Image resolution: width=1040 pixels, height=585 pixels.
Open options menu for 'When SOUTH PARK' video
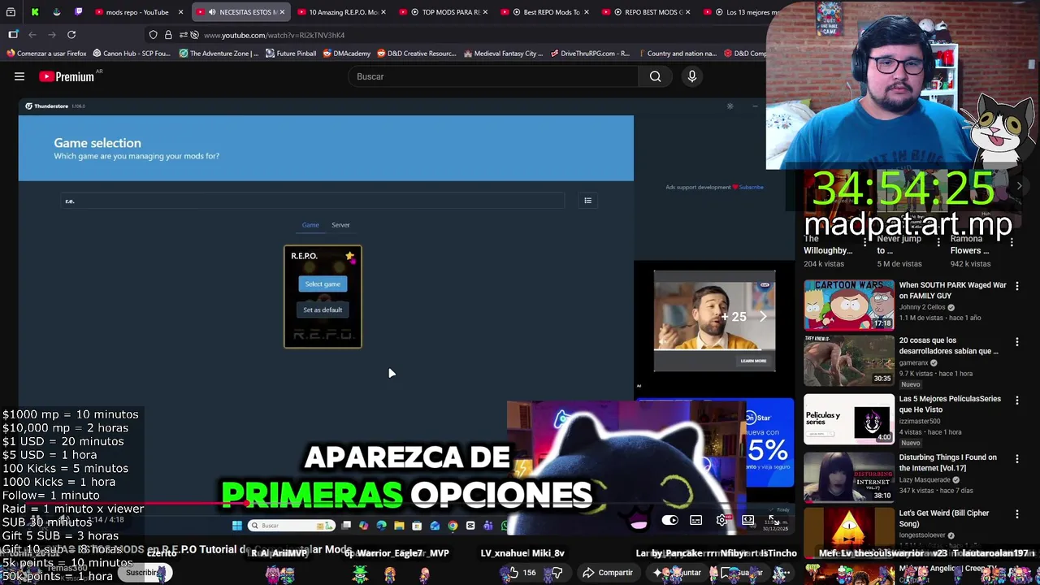1017,286
